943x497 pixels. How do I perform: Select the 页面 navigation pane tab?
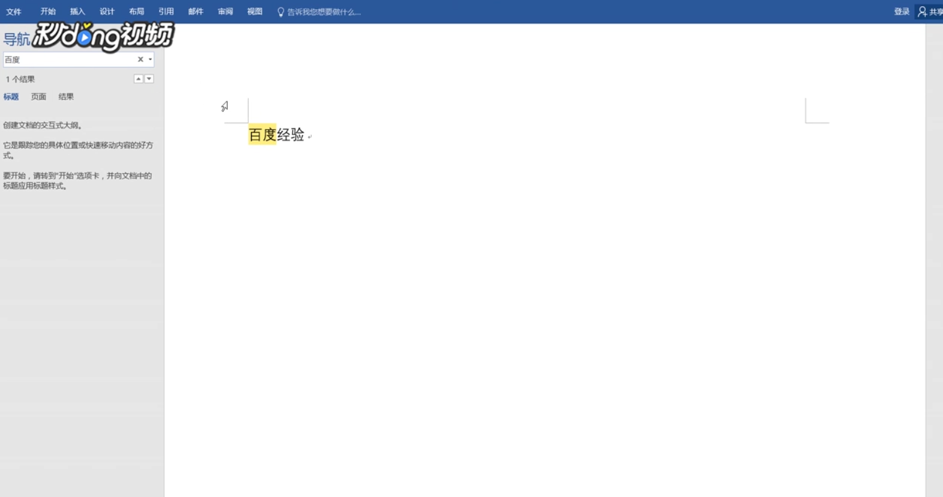pos(39,96)
